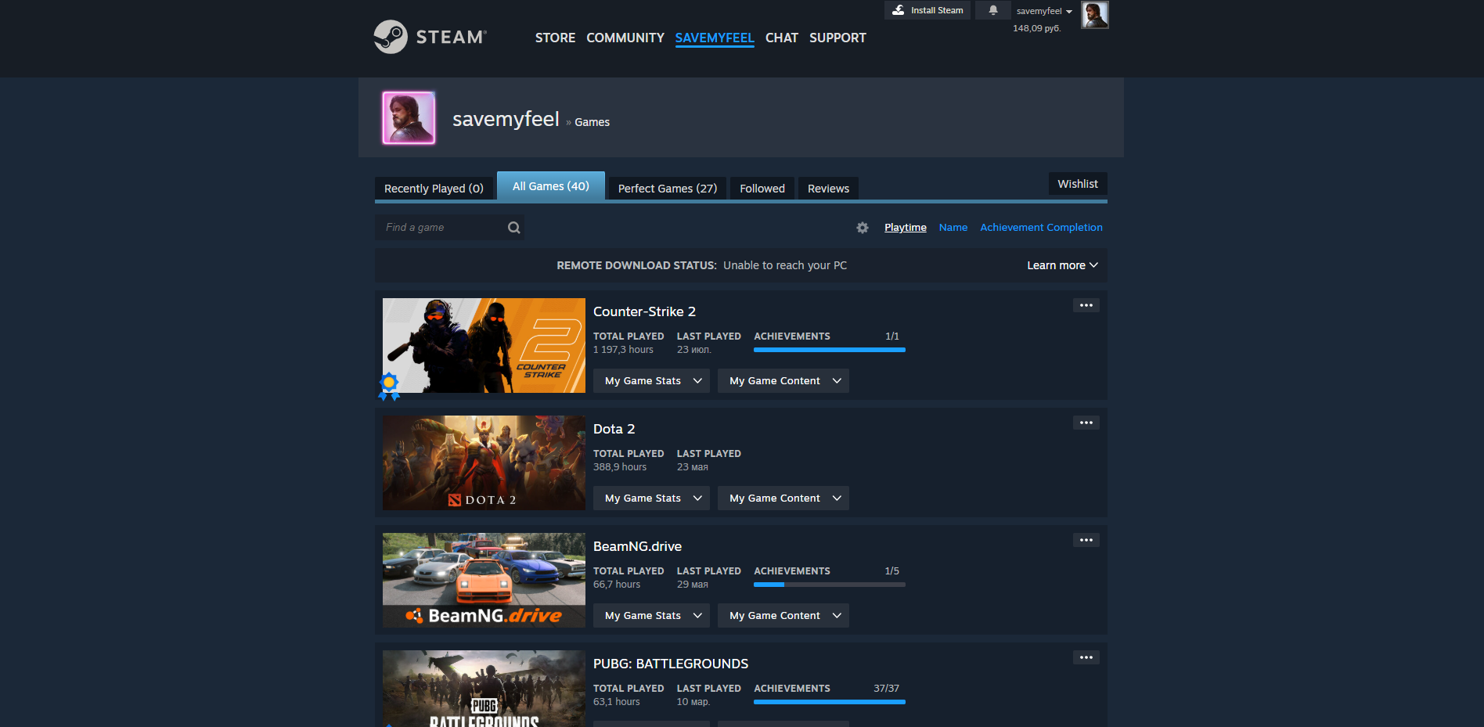
Task: Open the Counter-Strike 2 title link
Action: click(644, 311)
